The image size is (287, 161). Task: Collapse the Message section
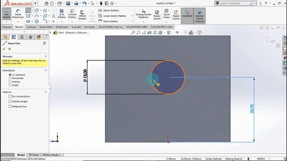pos(46,56)
